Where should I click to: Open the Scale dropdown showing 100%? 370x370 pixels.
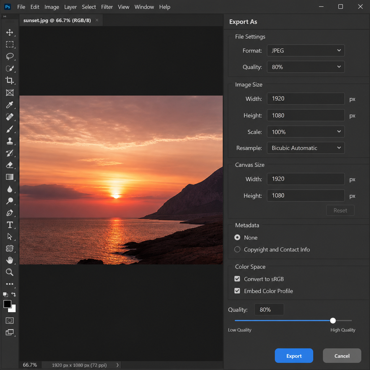[x=306, y=132]
